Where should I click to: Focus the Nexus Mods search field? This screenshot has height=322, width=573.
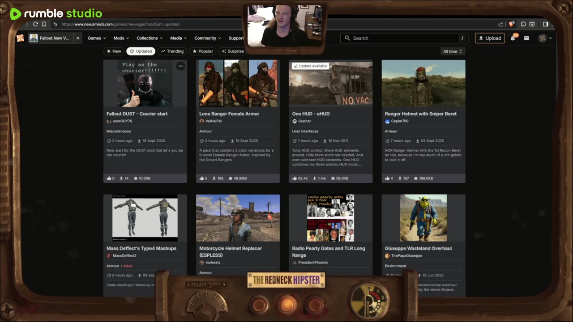(403, 38)
